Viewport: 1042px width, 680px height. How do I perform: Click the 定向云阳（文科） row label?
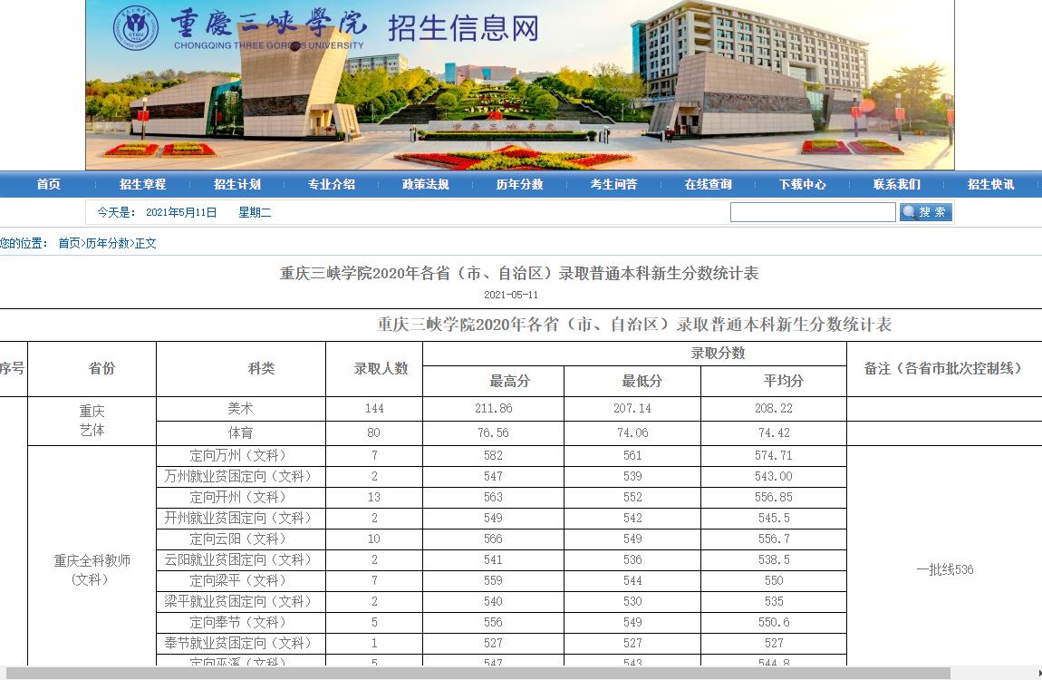pos(240,539)
